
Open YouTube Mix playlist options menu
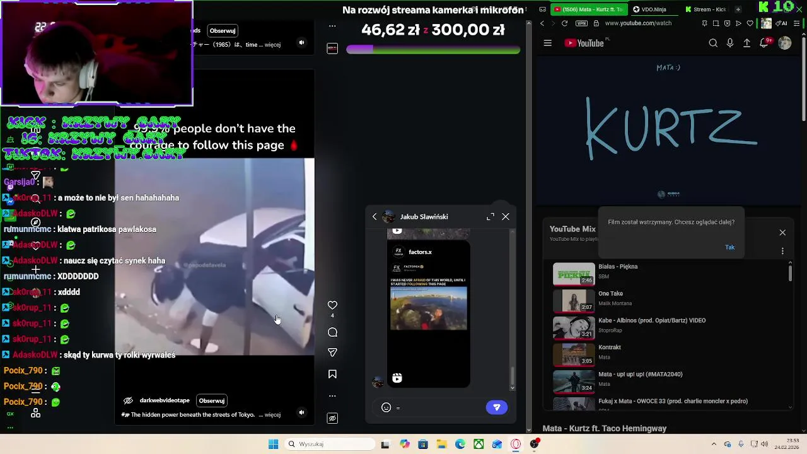coord(782,251)
